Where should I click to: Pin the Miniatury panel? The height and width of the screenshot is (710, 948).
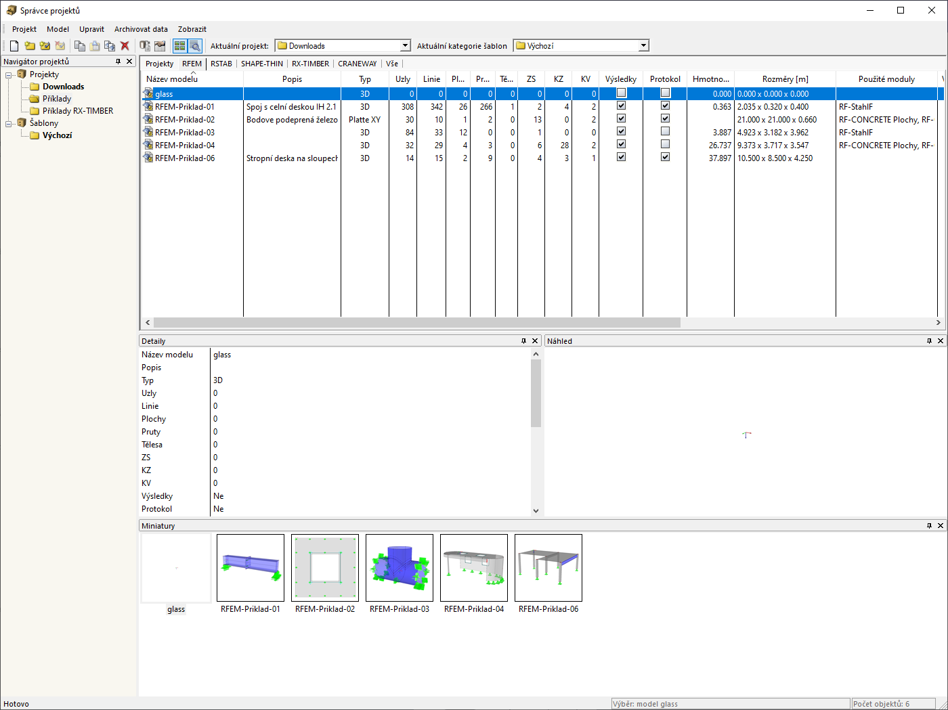[929, 526]
